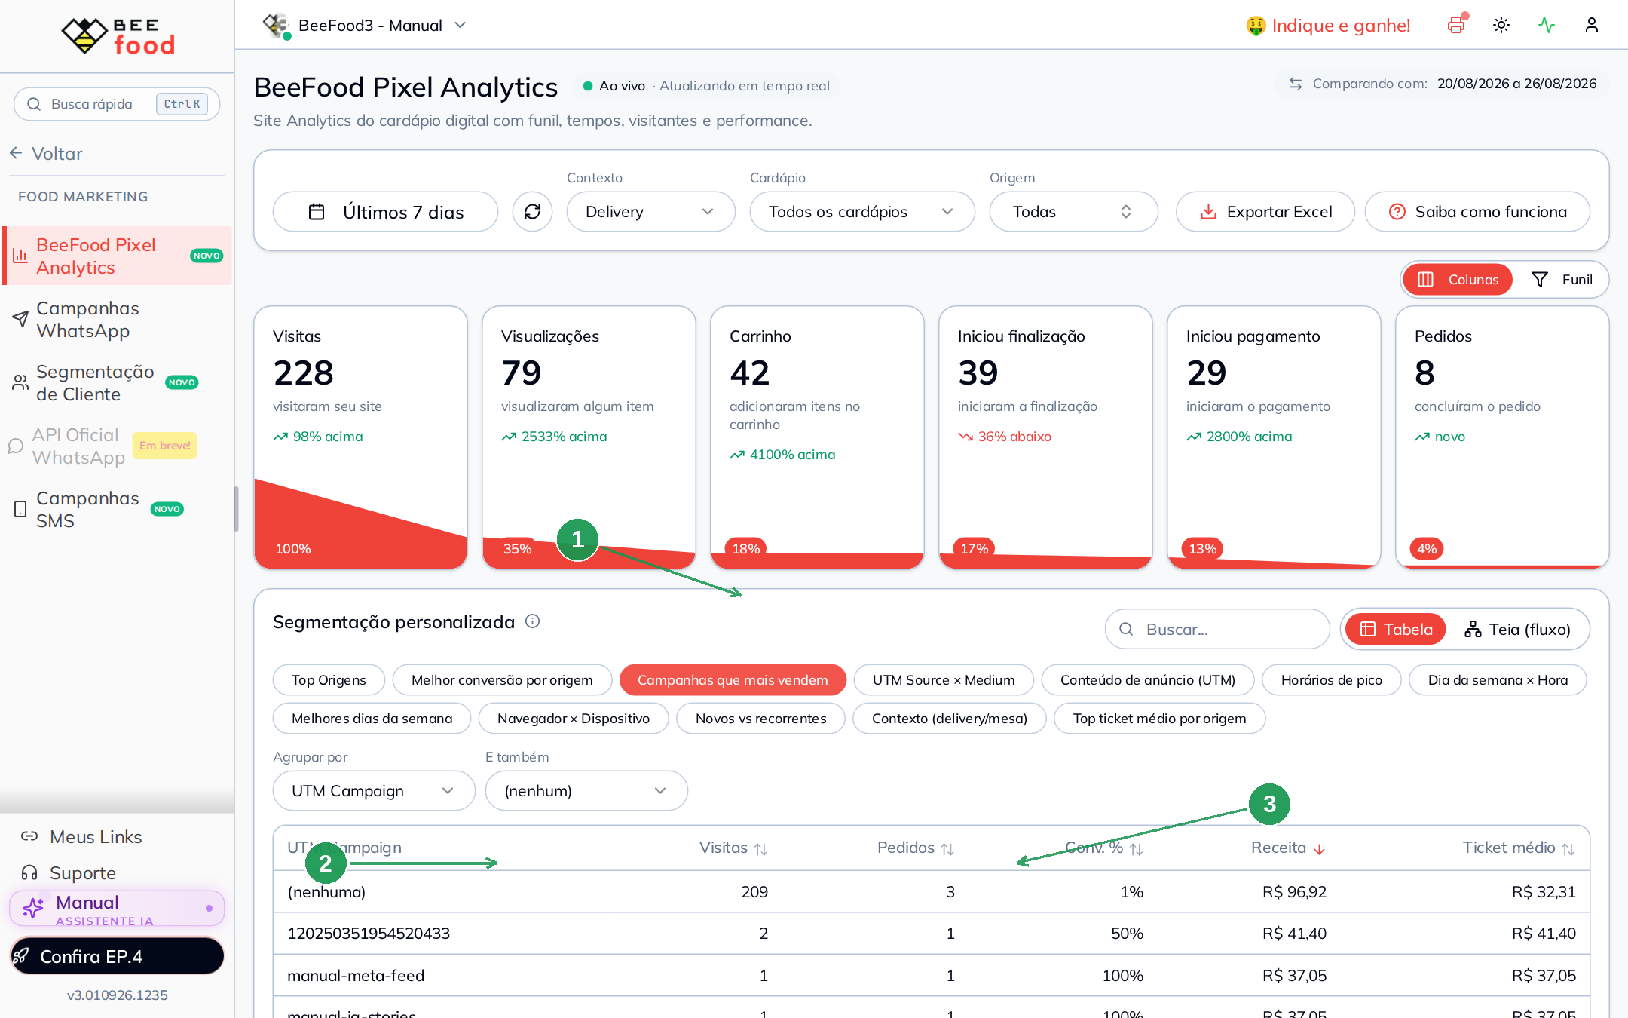The height and width of the screenshot is (1018, 1628).
Task: Click the Buscar... segmentation search field
Action: (1217, 630)
